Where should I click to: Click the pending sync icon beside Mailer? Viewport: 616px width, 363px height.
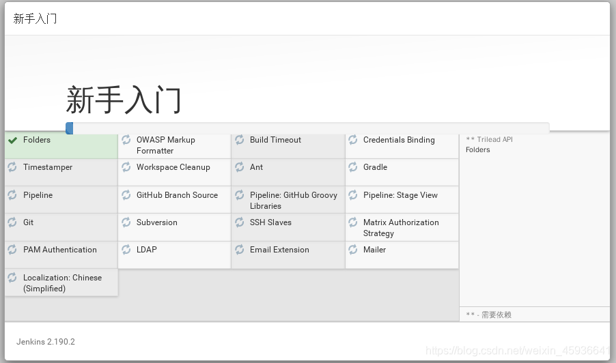(x=353, y=250)
